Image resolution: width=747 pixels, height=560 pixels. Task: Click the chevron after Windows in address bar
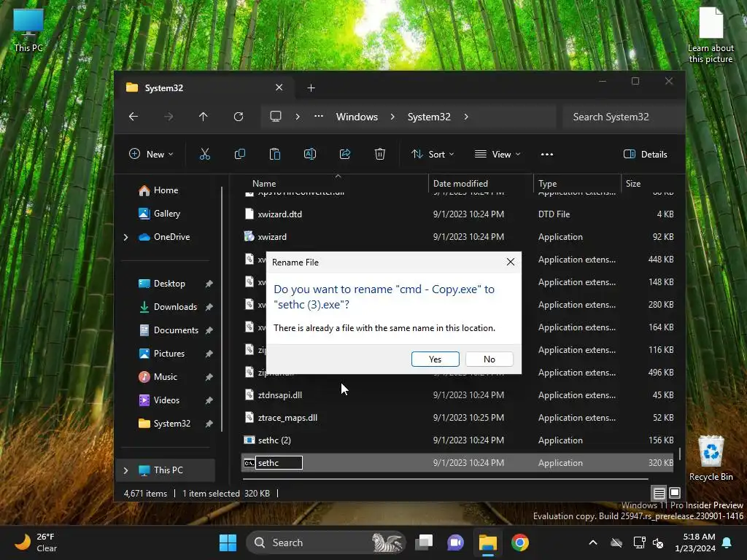tap(392, 117)
